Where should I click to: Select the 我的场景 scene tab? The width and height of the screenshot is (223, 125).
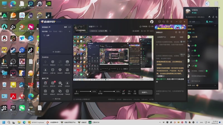(45, 31)
